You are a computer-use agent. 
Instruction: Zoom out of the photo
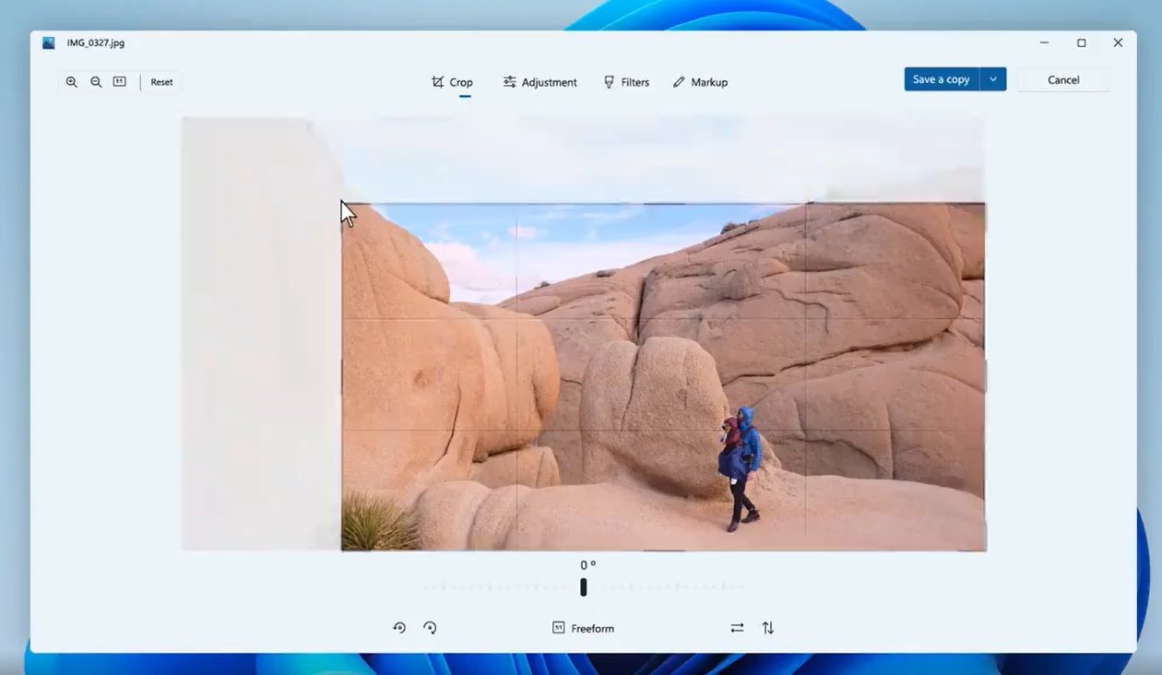tap(96, 81)
